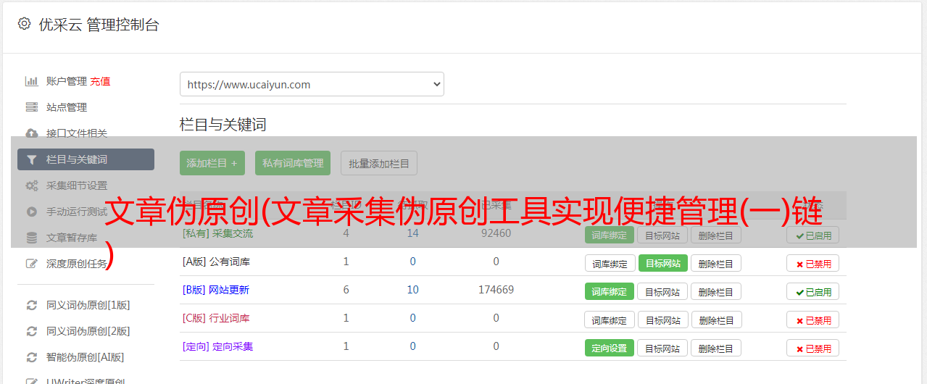Screen dimensions: 927x384
Task: Click the 174669 collected count
Action: pyautogui.click(x=496, y=290)
